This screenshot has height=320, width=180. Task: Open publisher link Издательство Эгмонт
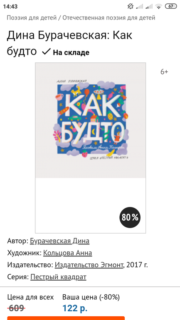pyautogui.click(x=89, y=265)
